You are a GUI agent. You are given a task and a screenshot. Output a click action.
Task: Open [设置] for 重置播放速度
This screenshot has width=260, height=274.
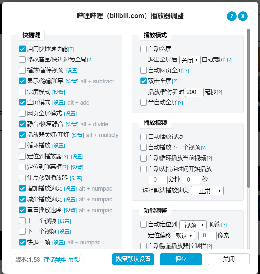point(70,211)
